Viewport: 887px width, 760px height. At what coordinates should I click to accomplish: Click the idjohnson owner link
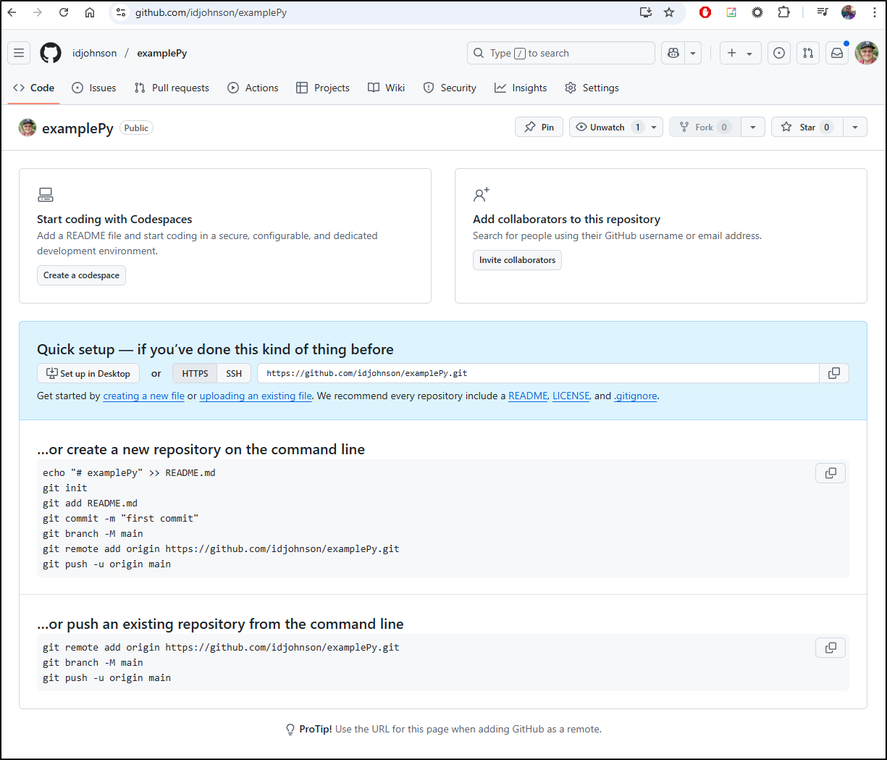coord(94,53)
